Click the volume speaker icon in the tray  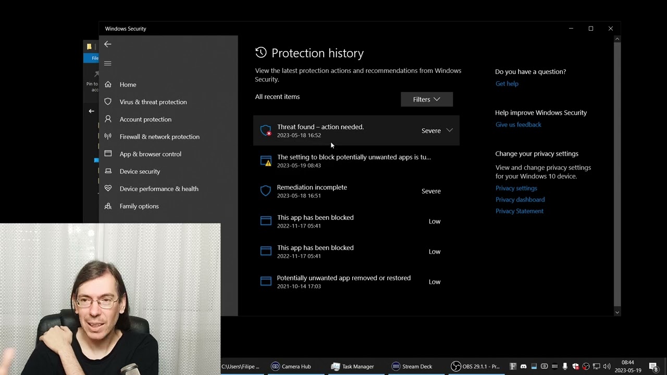click(x=607, y=366)
